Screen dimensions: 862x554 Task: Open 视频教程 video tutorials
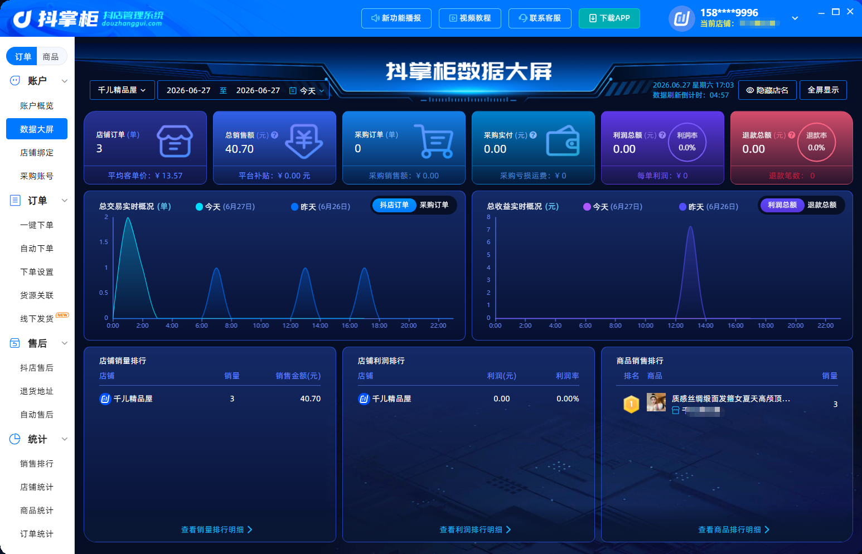pos(470,18)
